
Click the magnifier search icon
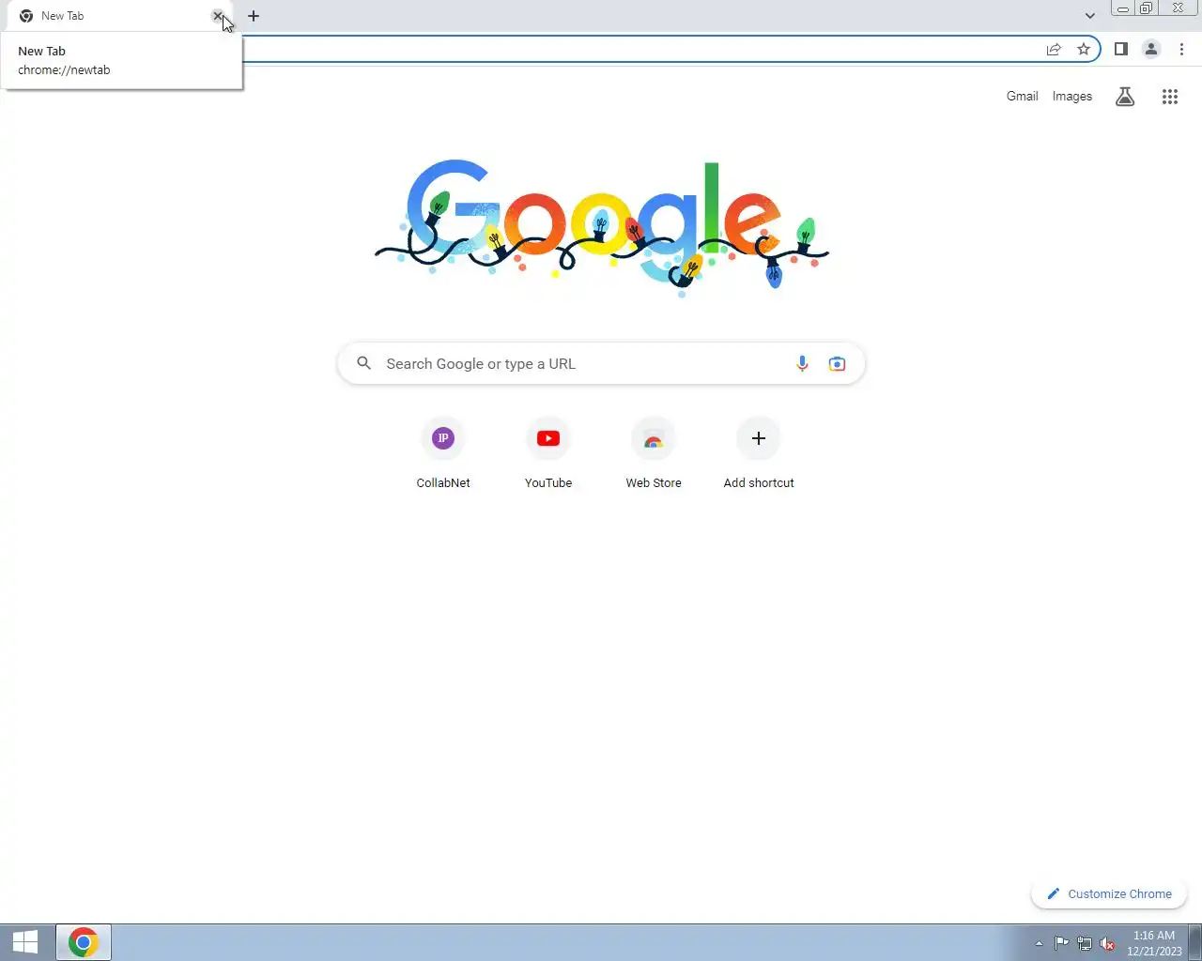pos(364,363)
